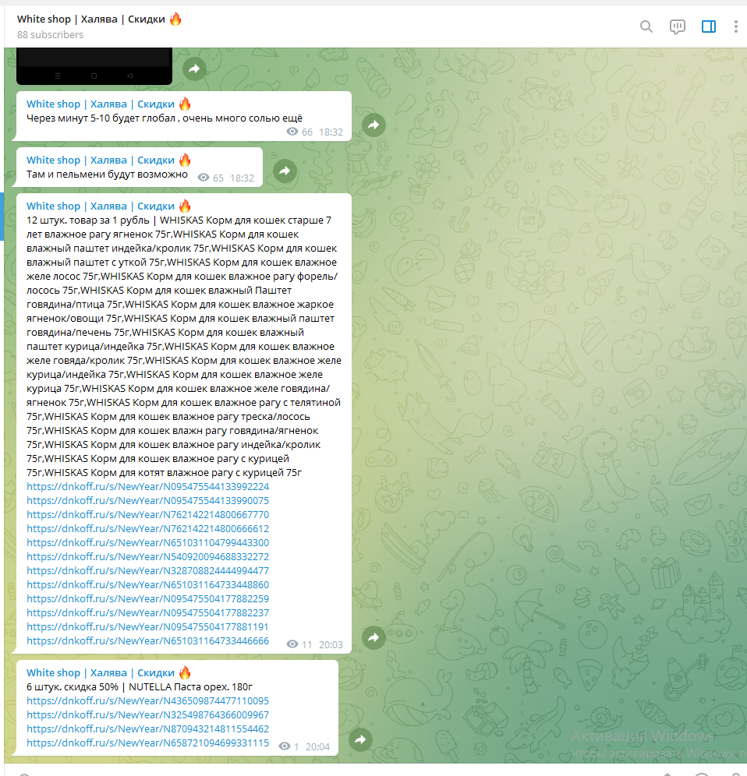
Task: Open link ending N651031104799443300
Action: click(x=147, y=542)
